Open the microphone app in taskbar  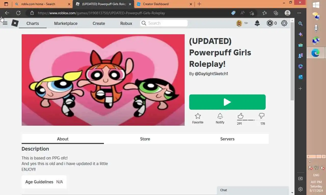316,28
